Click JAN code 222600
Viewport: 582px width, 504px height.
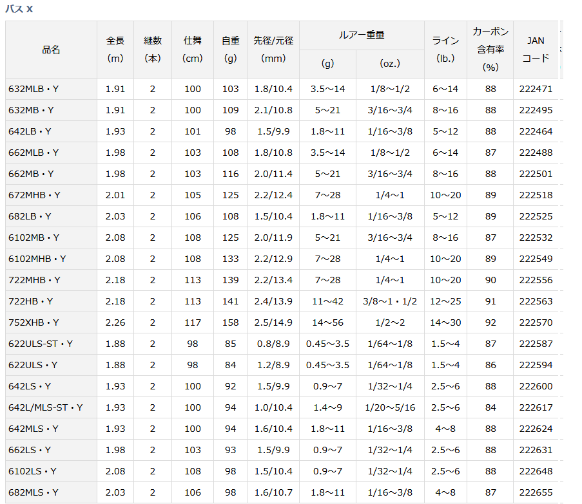[536, 386]
